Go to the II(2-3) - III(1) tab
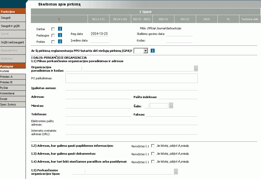This screenshot has height=179, width=261. 142,19
